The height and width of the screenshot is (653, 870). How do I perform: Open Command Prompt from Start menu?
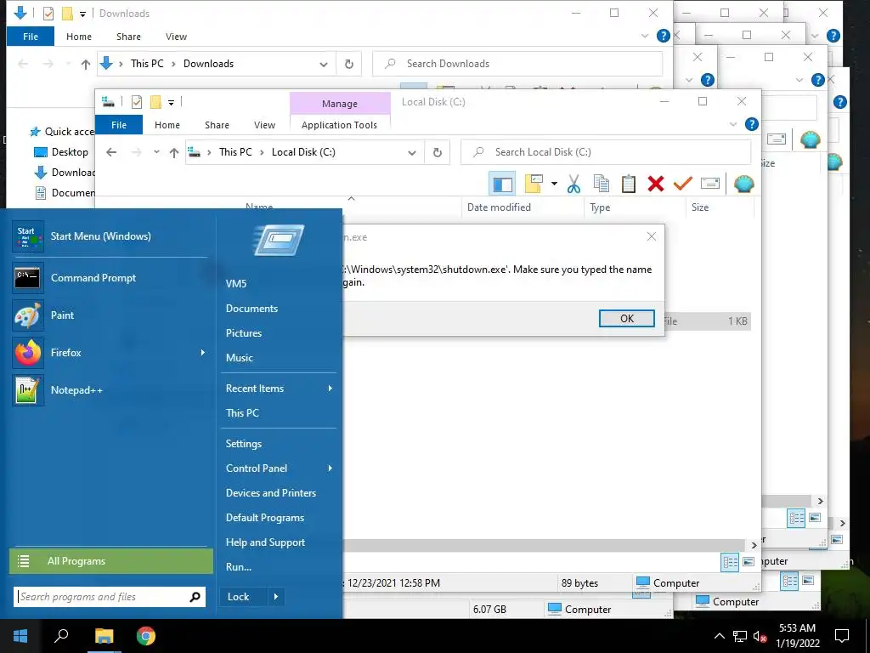pos(110,278)
